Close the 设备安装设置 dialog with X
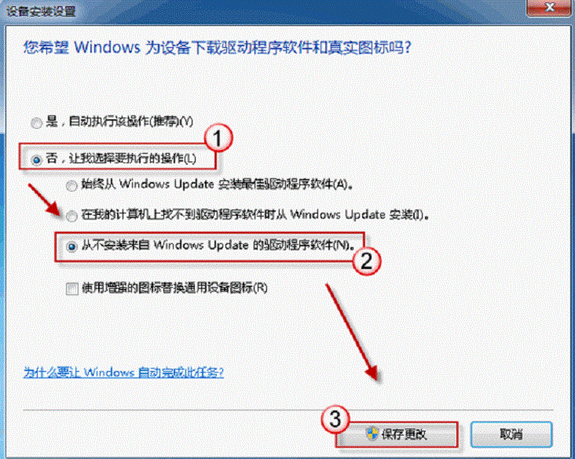Screen dimensions: 575x459 [548, 7]
